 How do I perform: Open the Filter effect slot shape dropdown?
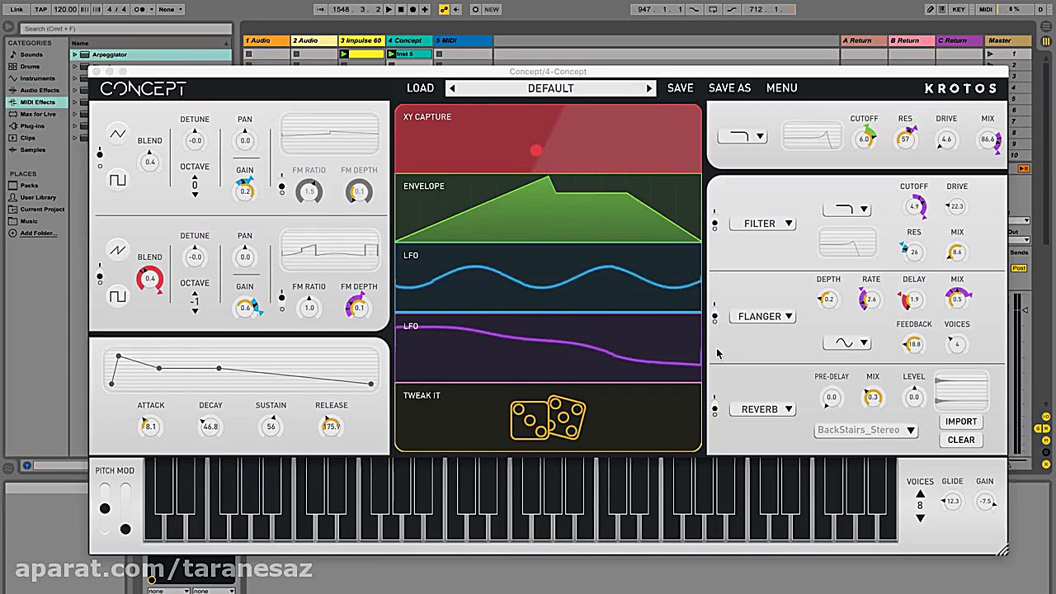tap(846, 210)
